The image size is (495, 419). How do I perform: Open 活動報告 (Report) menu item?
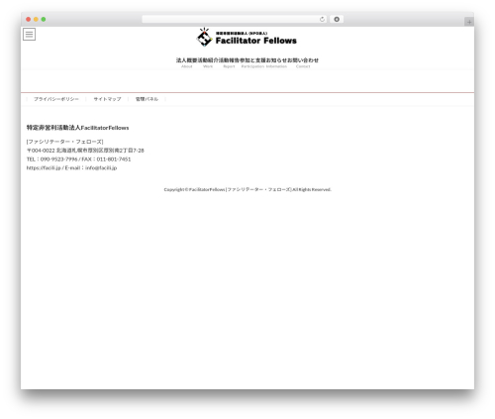(x=229, y=62)
